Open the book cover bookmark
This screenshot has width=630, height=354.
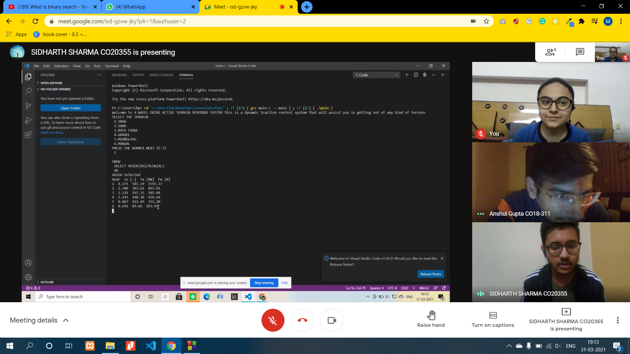tap(60, 34)
